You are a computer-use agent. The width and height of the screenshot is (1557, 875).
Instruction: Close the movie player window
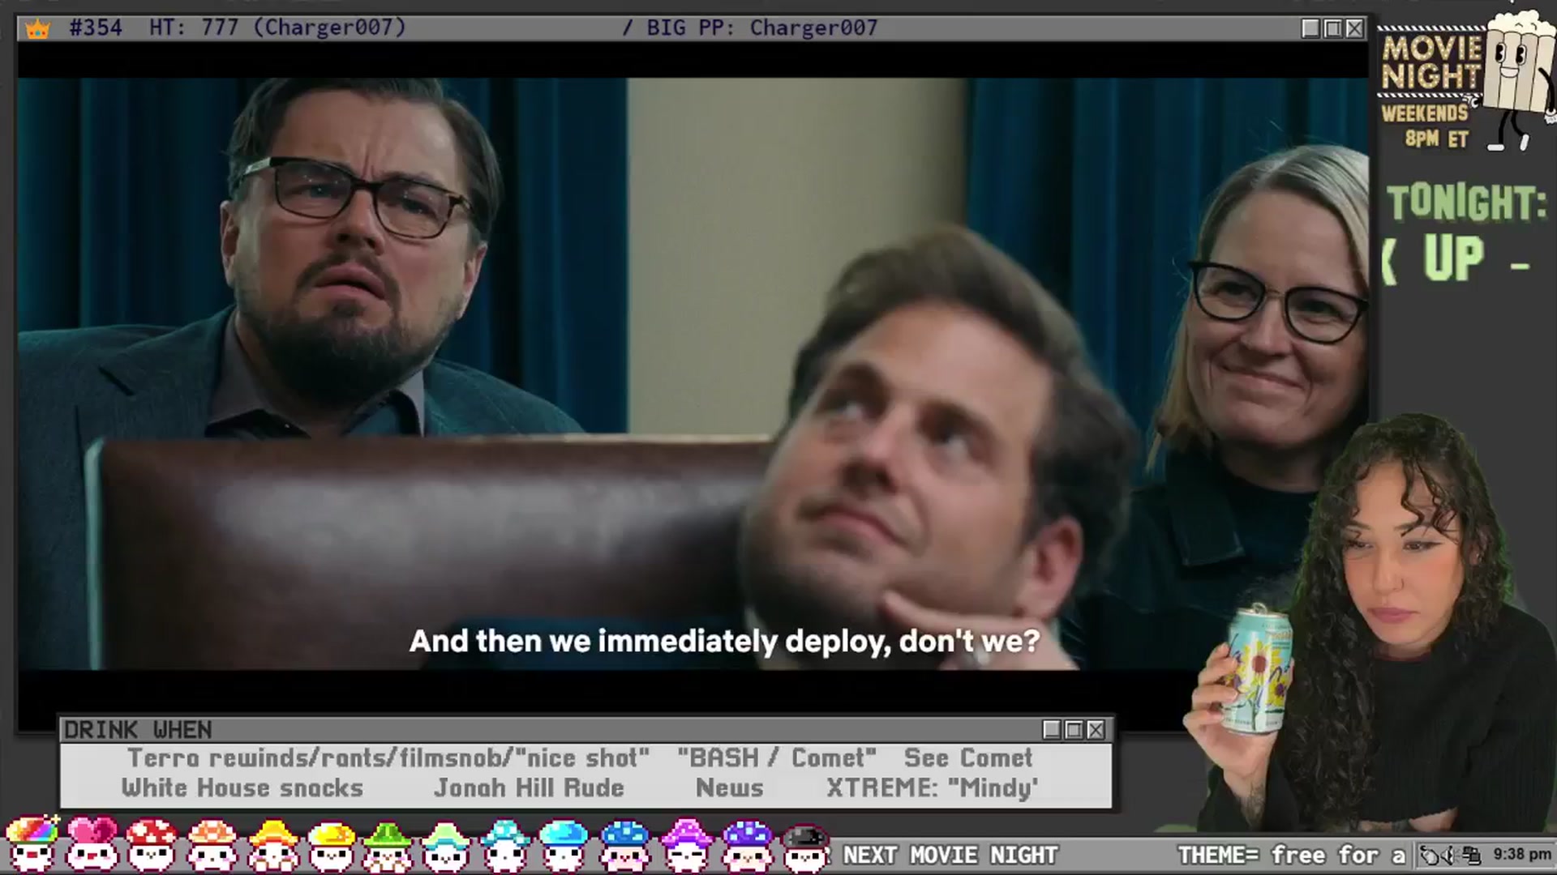[x=1354, y=28]
